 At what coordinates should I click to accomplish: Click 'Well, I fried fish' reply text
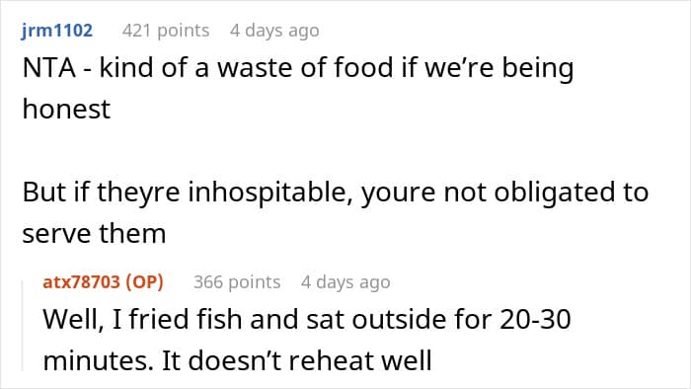tap(142, 319)
